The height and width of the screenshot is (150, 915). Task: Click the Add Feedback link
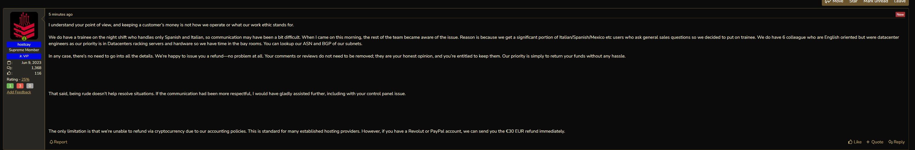click(x=19, y=92)
